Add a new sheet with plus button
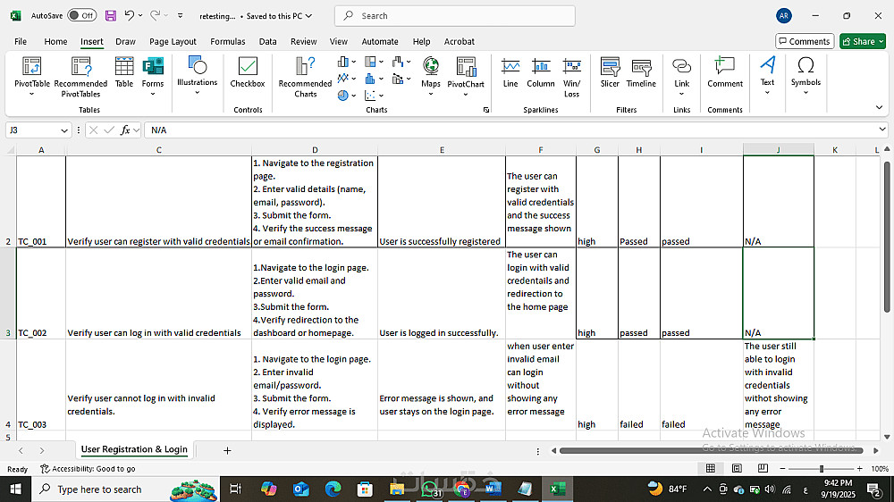This screenshot has width=894, height=502. (227, 450)
